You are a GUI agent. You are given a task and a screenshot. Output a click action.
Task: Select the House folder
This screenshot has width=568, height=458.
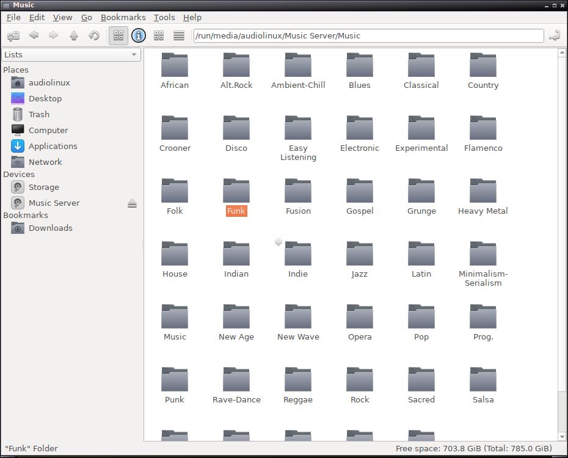(x=175, y=260)
